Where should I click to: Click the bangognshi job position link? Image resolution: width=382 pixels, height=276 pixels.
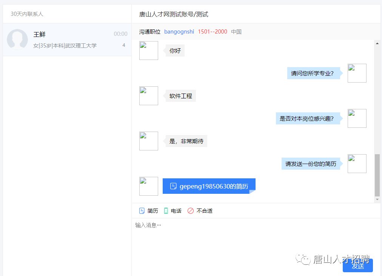179,32
